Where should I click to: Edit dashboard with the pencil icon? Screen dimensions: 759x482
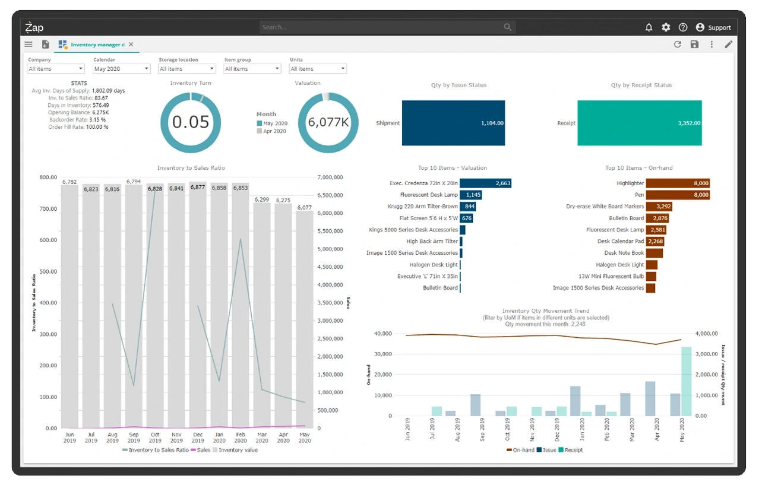729,45
